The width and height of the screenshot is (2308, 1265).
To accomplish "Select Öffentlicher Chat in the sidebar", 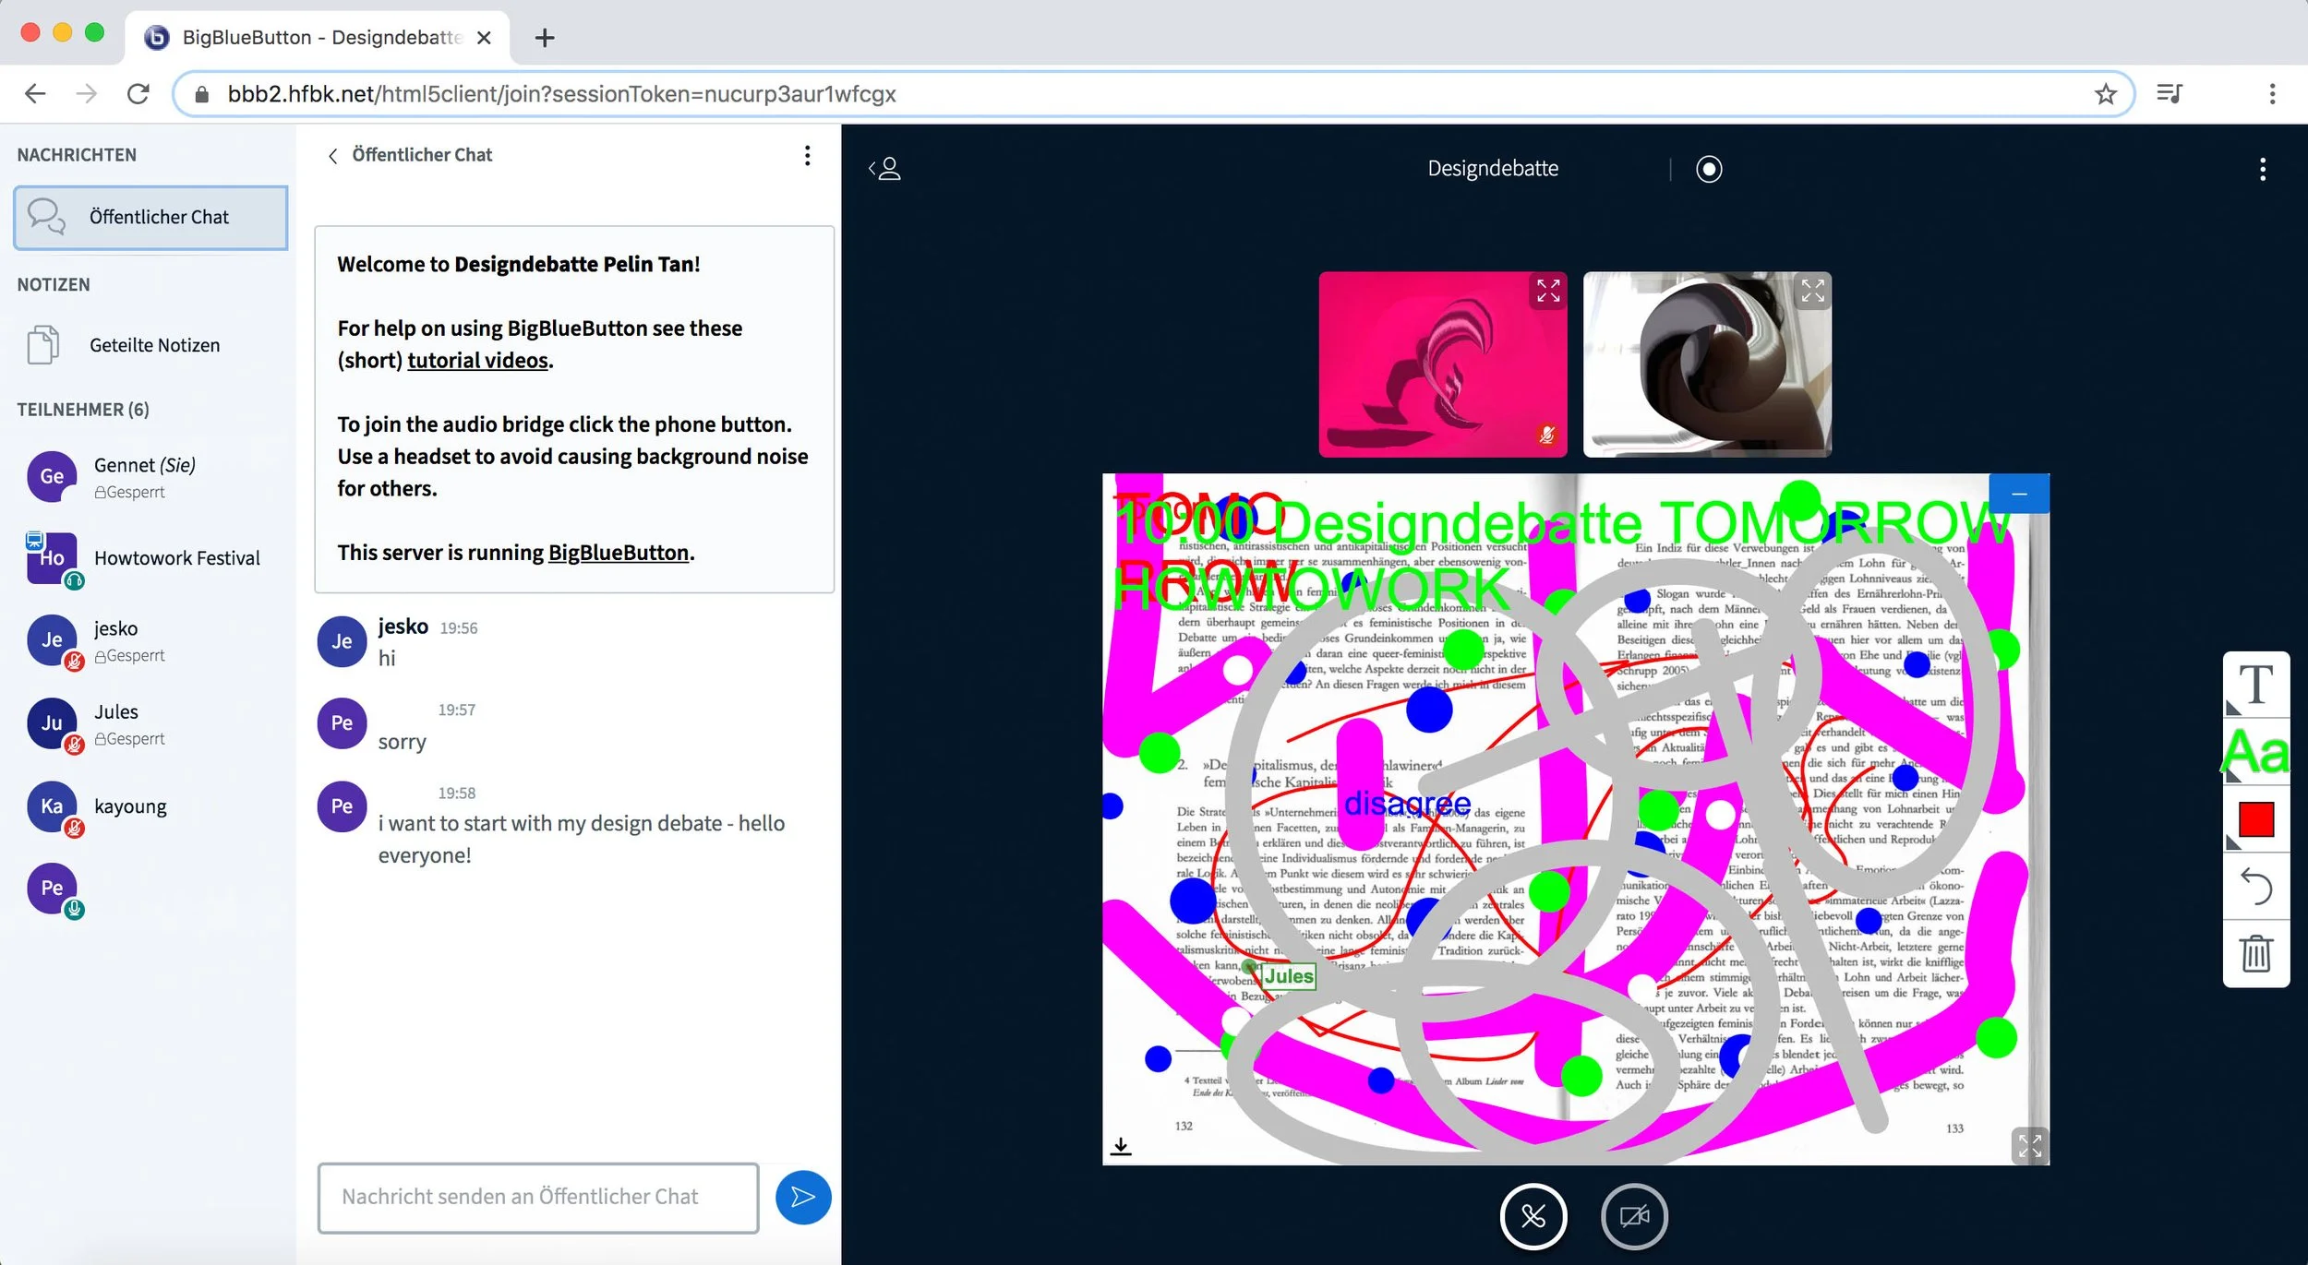I will (x=150, y=217).
